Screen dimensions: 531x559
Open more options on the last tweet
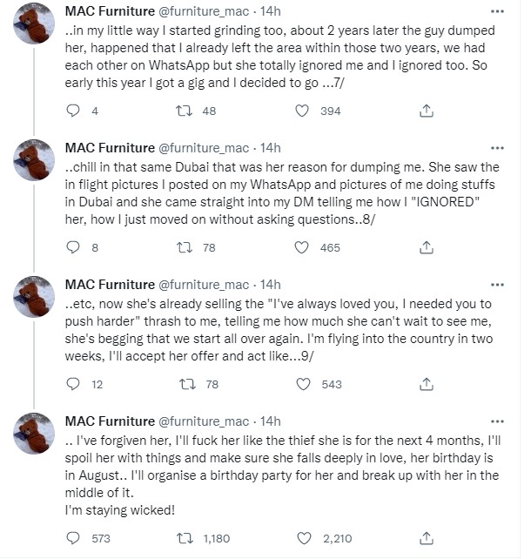click(x=498, y=421)
